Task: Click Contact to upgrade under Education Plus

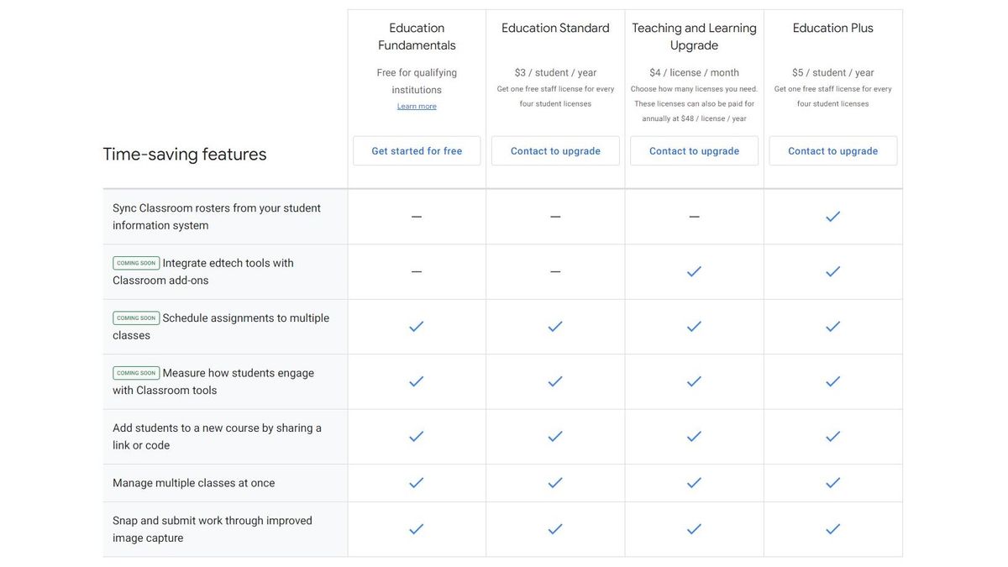Action: pyautogui.click(x=833, y=149)
